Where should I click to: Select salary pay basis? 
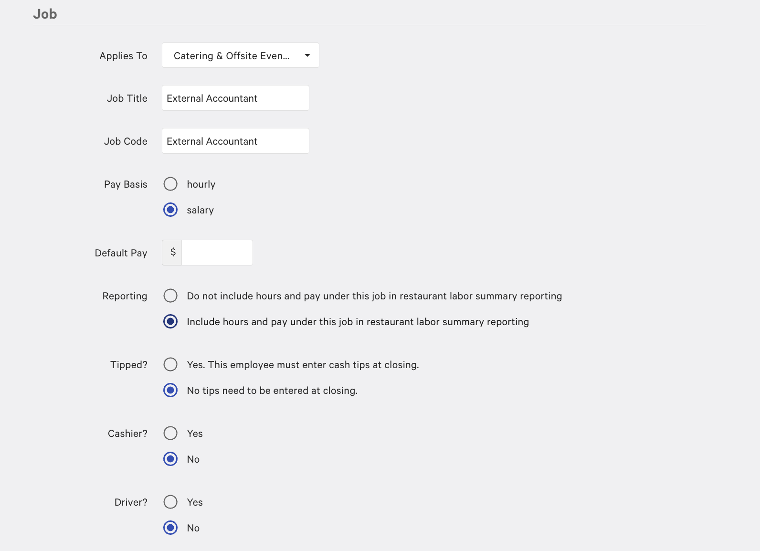click(x=170, y=210)
